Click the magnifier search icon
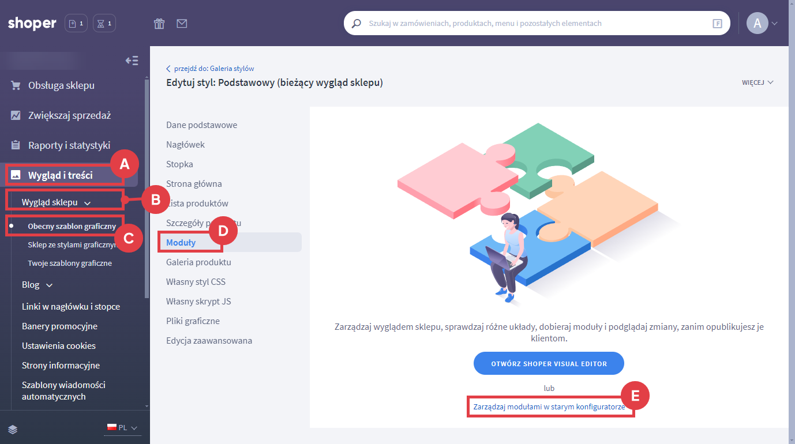 tap(357, 24)
